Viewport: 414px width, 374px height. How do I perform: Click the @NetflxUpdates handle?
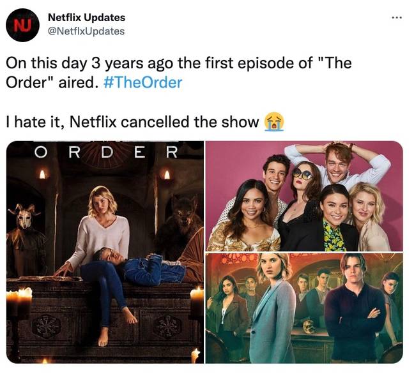point(86,31)
